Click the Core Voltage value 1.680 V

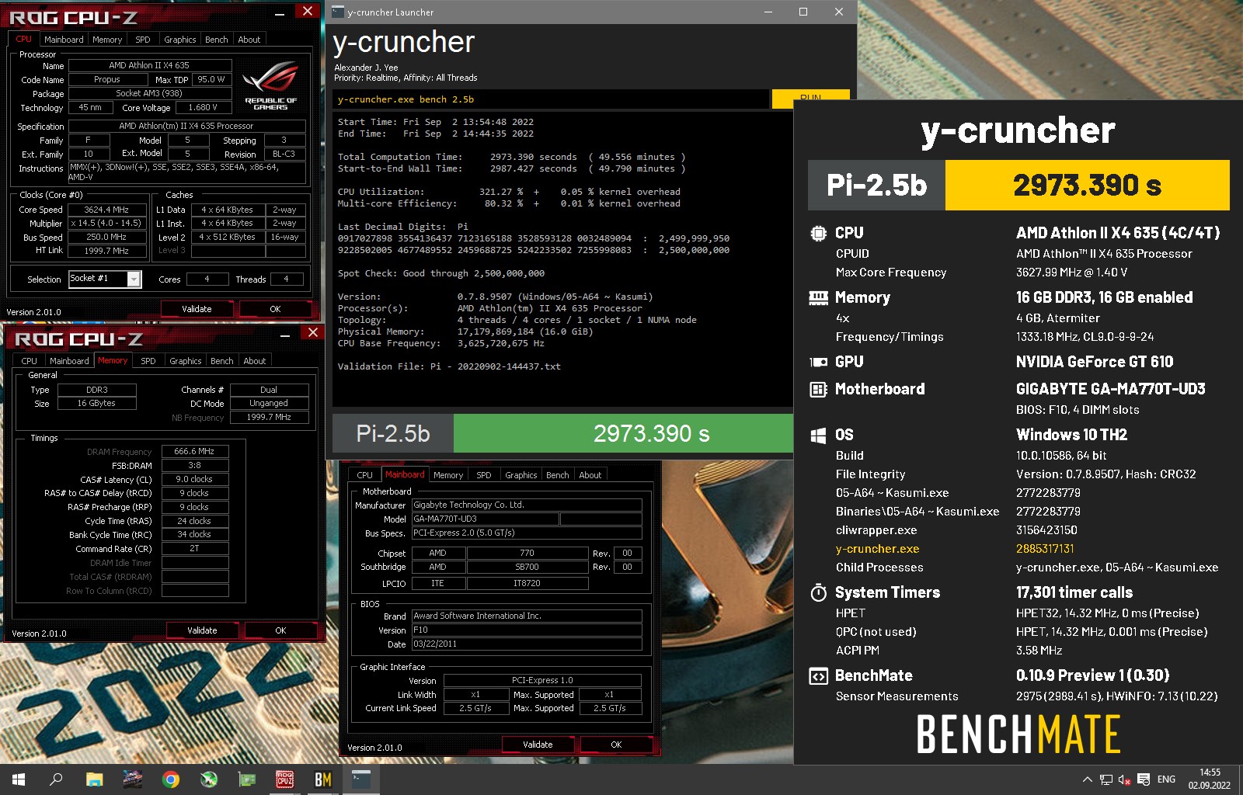[203, 108]
